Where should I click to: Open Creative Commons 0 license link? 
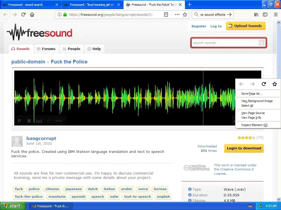[x=235, y=169]
